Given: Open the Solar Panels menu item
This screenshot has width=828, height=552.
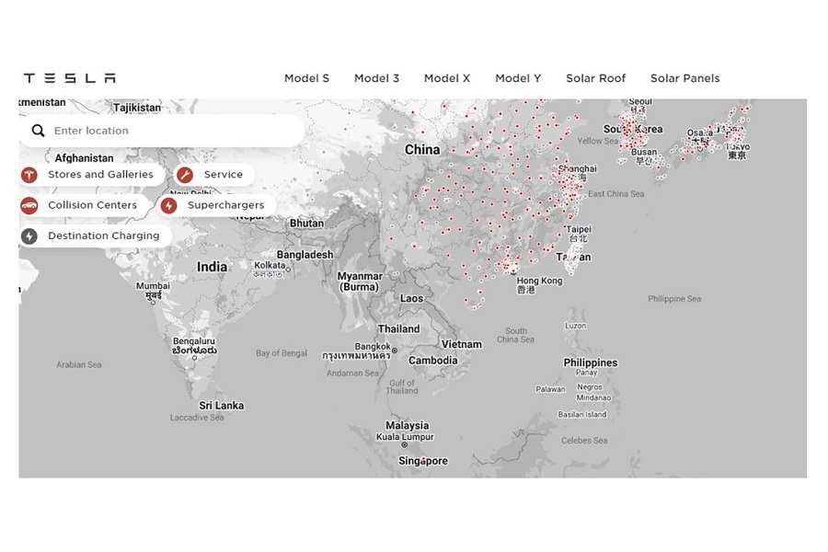Looking at the screenshot, I should click(684, 78).
